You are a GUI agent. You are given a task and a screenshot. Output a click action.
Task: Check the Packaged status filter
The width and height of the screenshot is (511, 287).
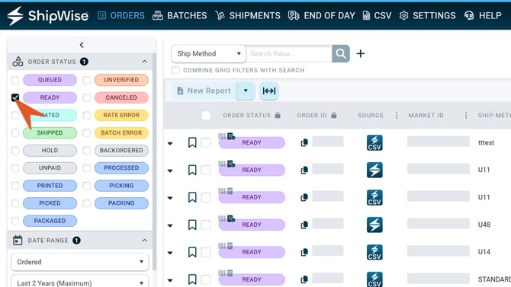15,221
